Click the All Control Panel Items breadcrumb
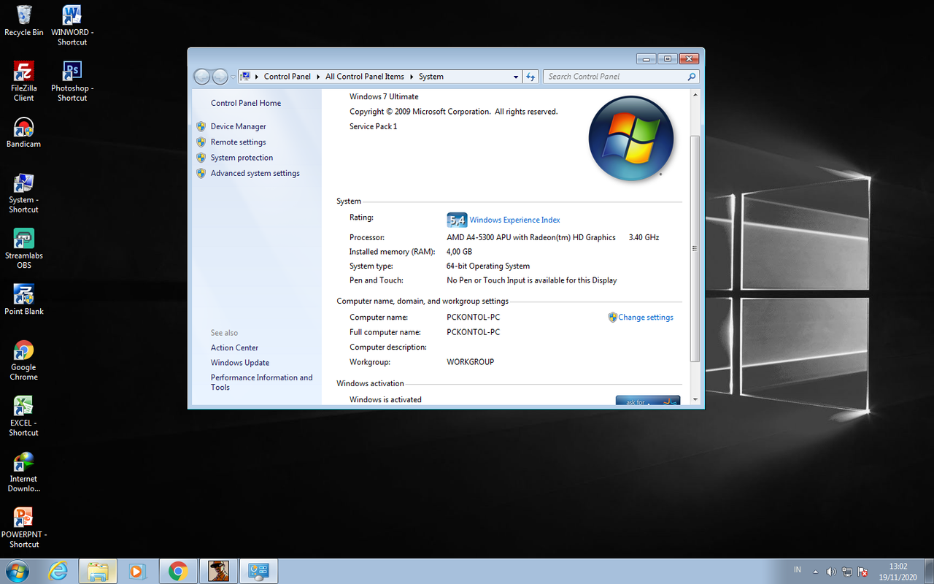Screen dimensions: 934x584 (365, 77)
